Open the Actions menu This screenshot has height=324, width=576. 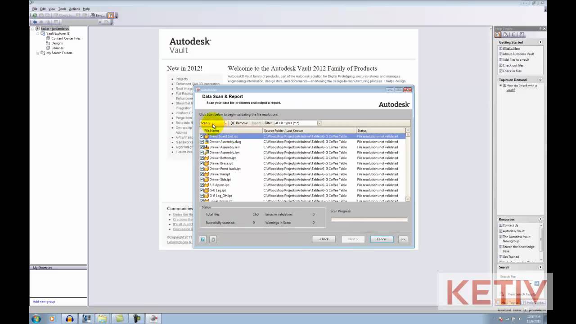(x=74, y=9)
